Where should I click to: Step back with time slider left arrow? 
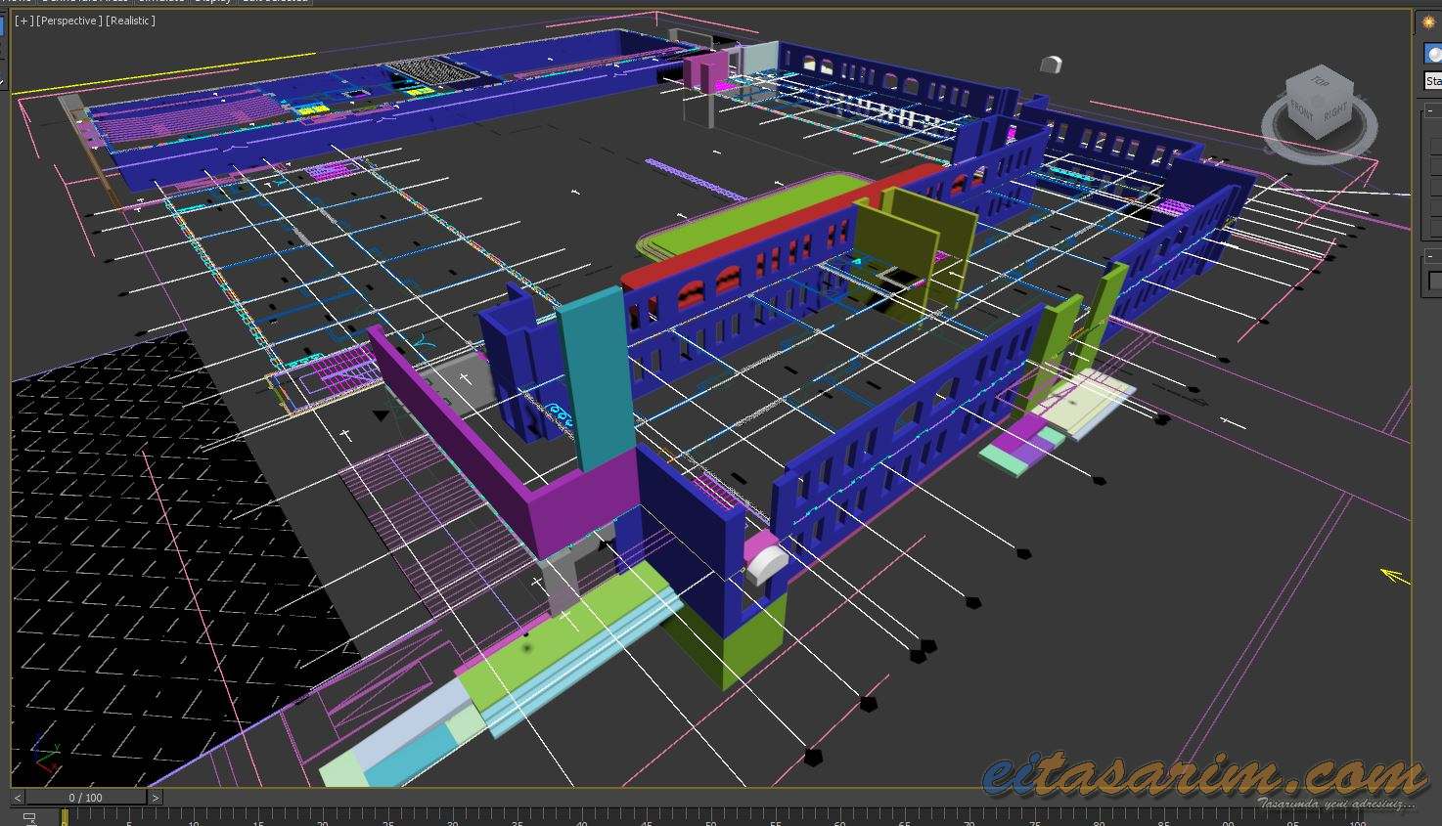click(19, 798)
